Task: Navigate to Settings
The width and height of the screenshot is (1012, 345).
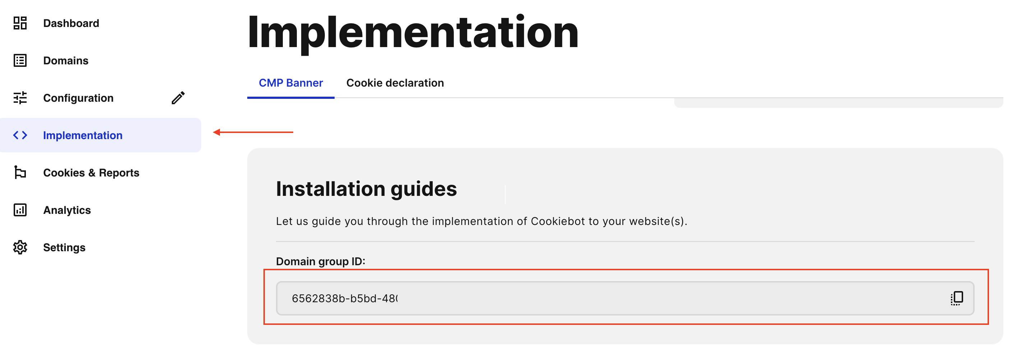Action: [64, 247]
